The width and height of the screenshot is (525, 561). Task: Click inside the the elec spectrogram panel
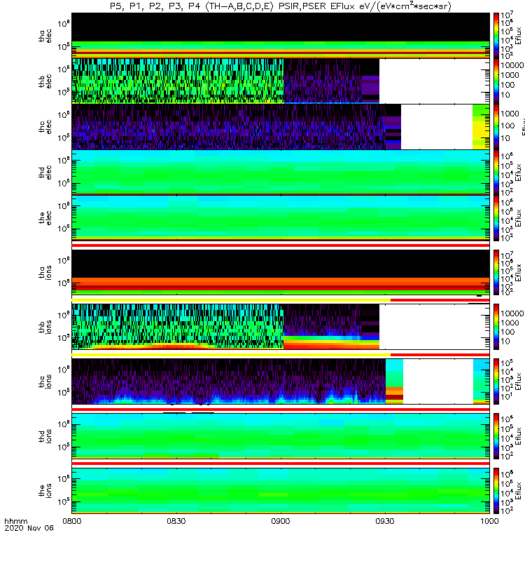281,218
